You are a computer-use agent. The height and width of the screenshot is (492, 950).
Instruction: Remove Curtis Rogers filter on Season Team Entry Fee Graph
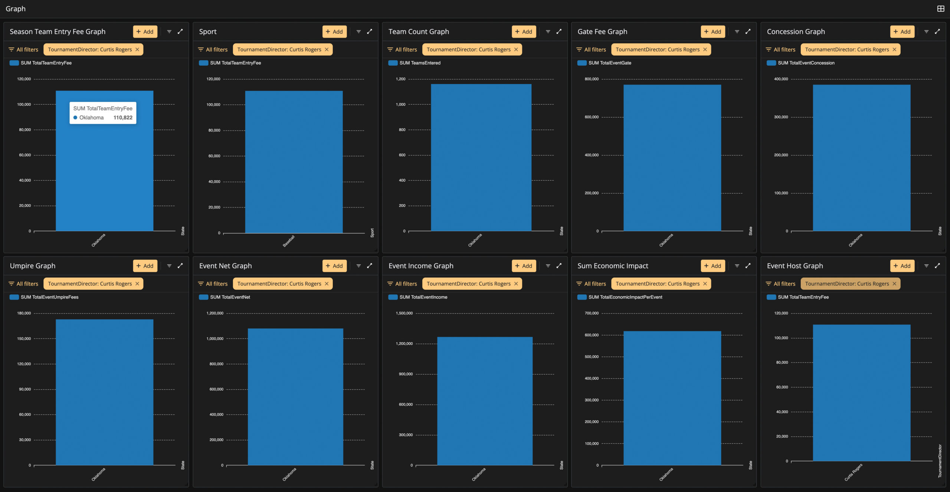(x=137, y=49)
